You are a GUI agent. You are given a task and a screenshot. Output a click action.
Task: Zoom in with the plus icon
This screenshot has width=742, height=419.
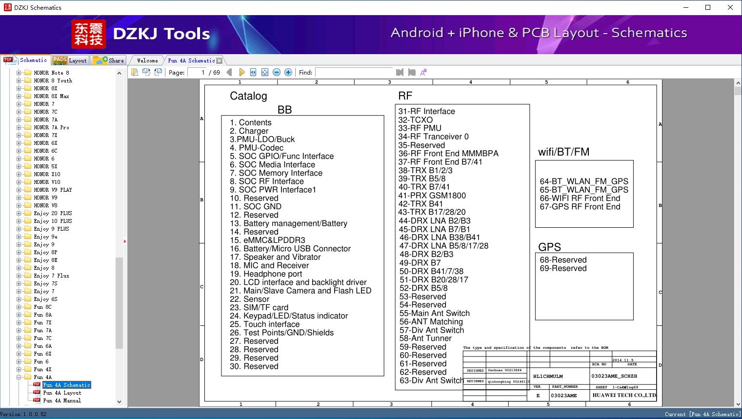tap(288, 72)
